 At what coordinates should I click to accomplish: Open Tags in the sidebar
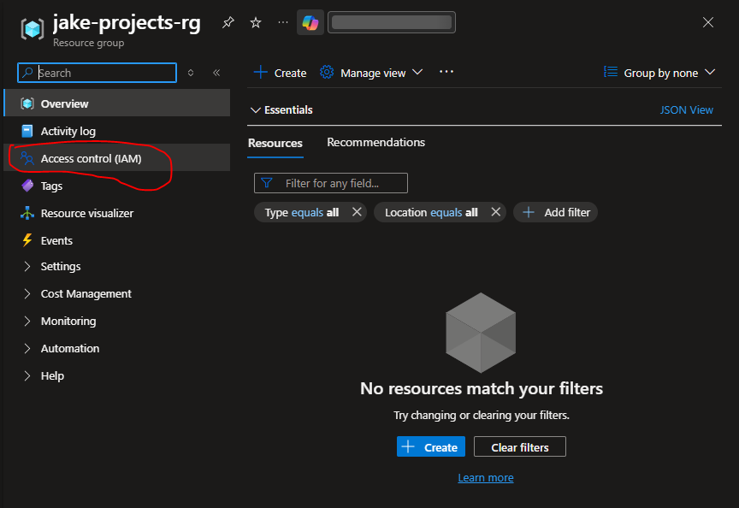tap(117, 186)
